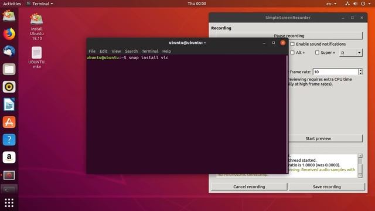Maximize the terminal window

point(274,43)
